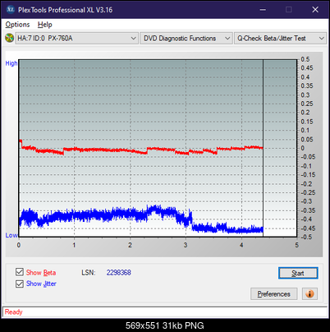
Task: Close the PlexTools Professional XL window
Action: coord(315,10)
